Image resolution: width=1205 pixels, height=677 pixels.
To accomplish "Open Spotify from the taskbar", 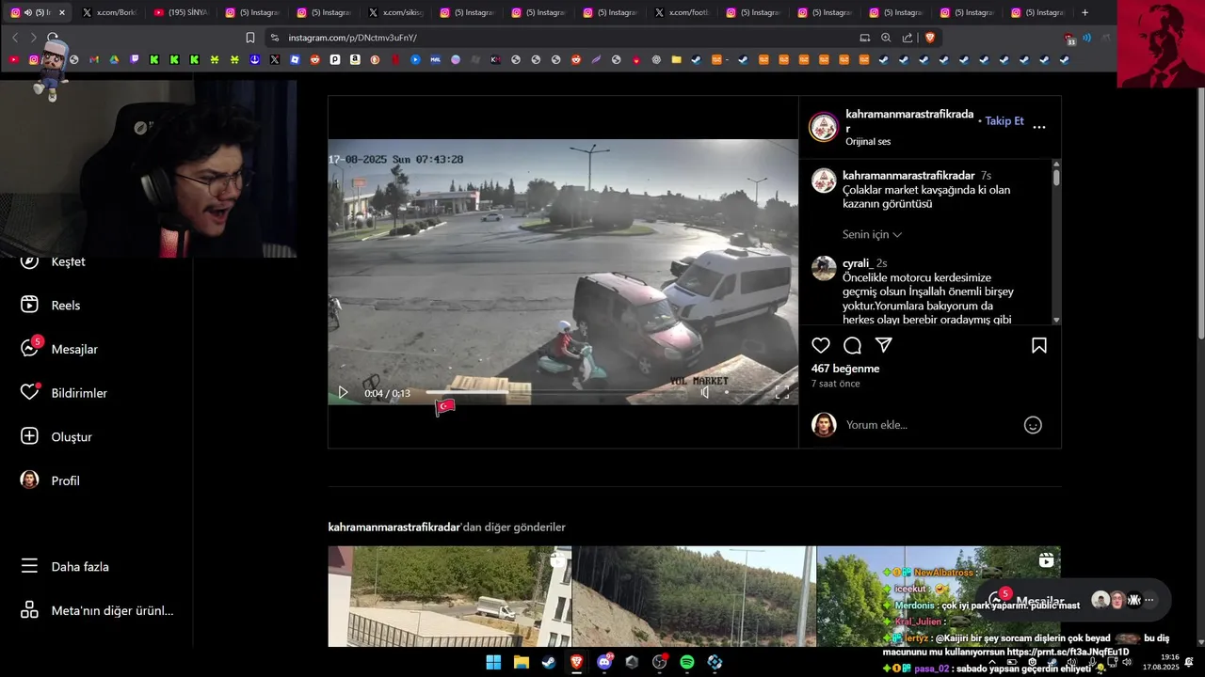I will (x=687, y=662).
